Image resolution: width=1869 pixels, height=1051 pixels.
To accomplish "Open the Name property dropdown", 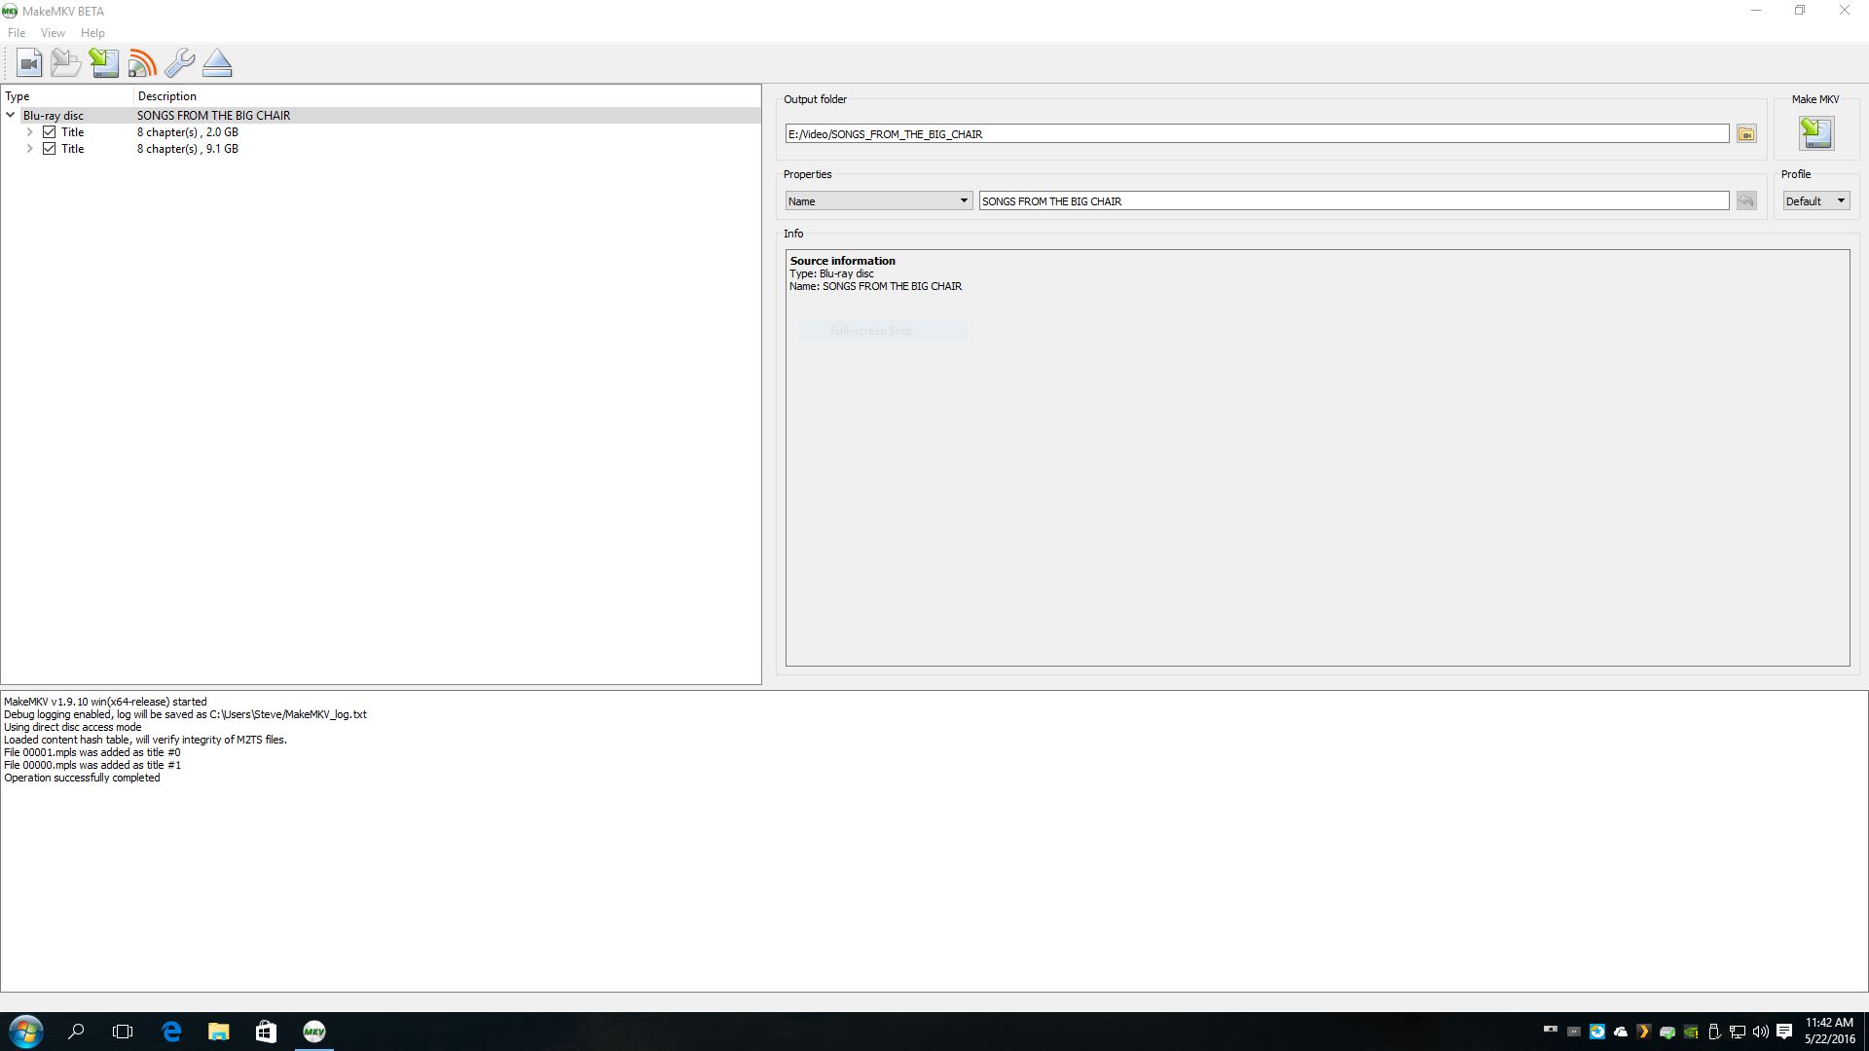I will 878,201.
